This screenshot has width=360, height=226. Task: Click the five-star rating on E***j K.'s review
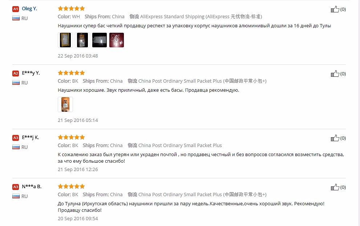71,137
